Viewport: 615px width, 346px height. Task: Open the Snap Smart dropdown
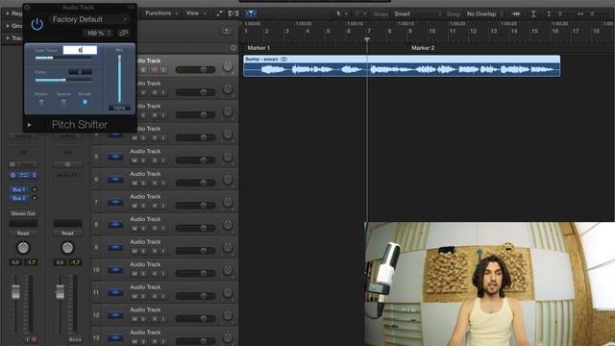pyautogui.click(x=417, y=13)
